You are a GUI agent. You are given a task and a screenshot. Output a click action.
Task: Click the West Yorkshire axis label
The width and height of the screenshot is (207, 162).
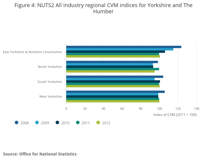pyautogui.click(x=51, y=96)
